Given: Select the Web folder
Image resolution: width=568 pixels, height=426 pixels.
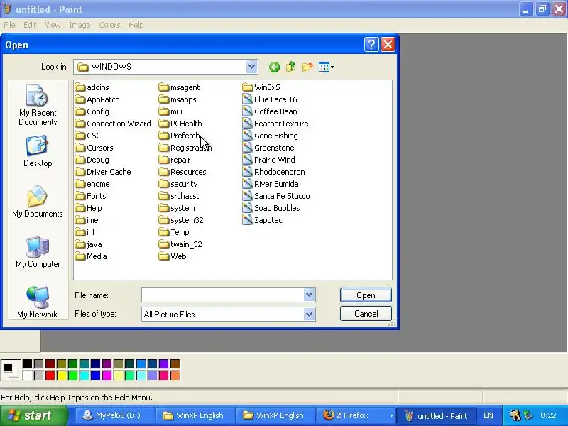Looking at the screenshot, I should click(173, 256).
